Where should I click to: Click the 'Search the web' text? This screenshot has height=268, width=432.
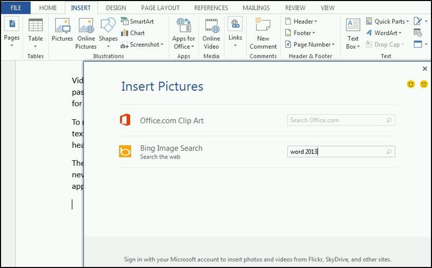pyautogui.click(x=160, y=157)
